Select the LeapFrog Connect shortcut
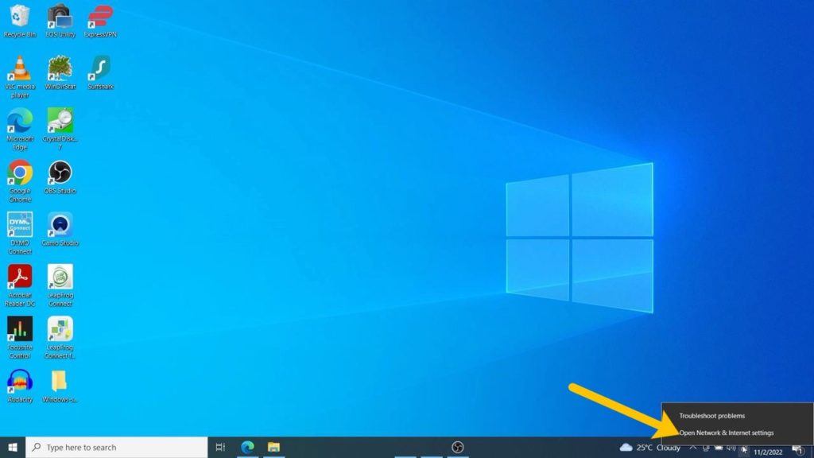 (60, 285)
